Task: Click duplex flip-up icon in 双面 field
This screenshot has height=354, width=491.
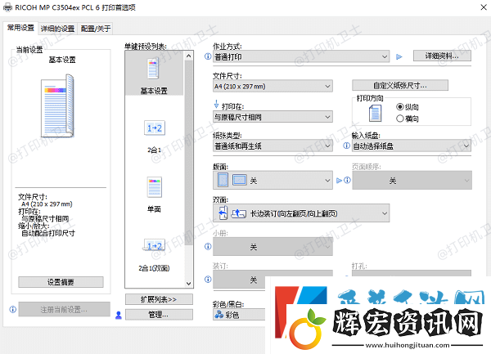Action: (238, 213)
